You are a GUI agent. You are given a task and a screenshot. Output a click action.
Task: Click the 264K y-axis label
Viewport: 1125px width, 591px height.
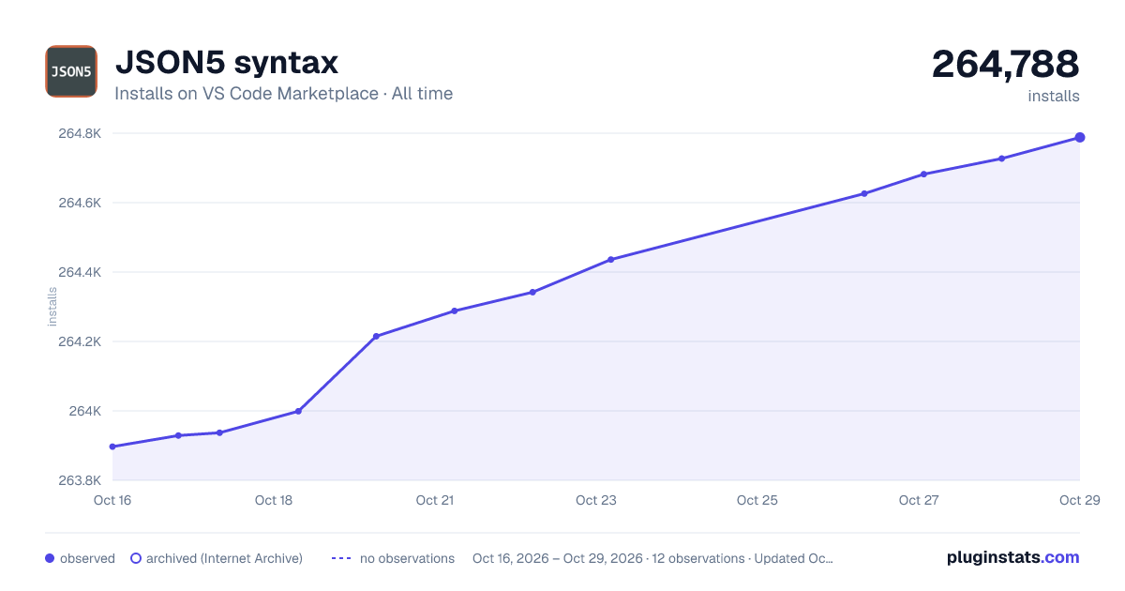point(86,411)
